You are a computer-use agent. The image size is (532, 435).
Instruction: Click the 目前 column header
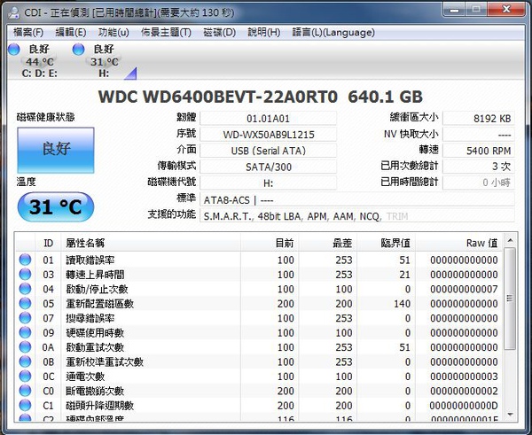point(270,243)
